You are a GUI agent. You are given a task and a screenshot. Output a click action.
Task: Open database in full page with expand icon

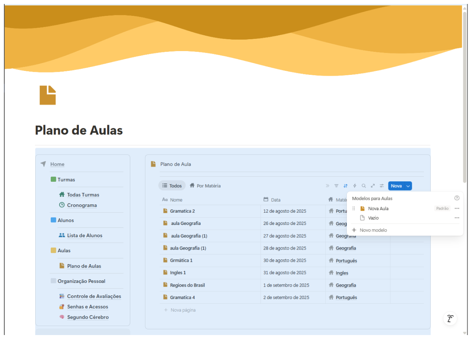[x=373, y=186]
